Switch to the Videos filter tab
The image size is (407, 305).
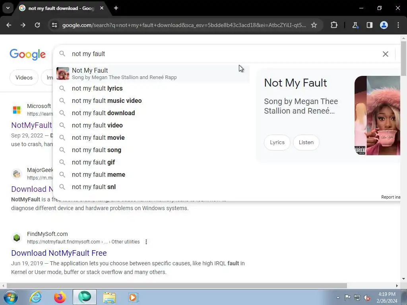pos(24,77)
